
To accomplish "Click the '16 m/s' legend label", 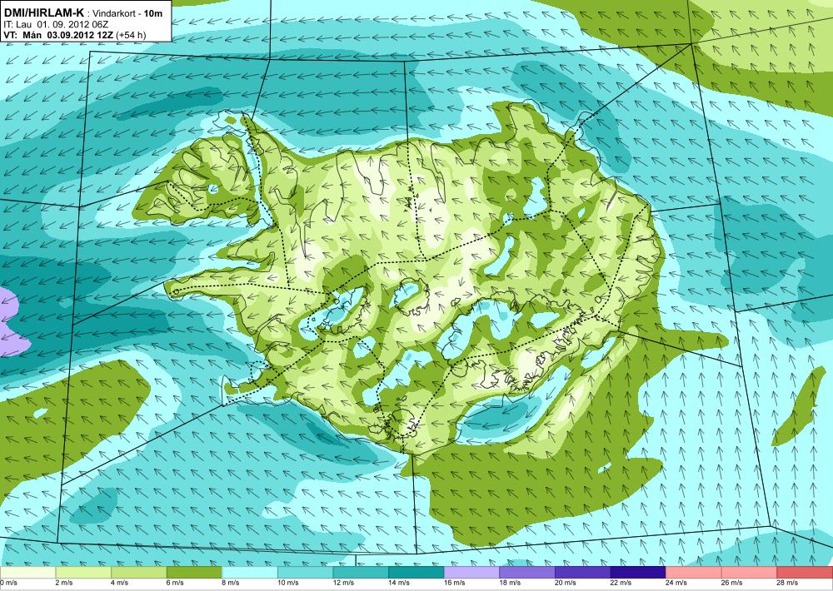I will [455, 583].
